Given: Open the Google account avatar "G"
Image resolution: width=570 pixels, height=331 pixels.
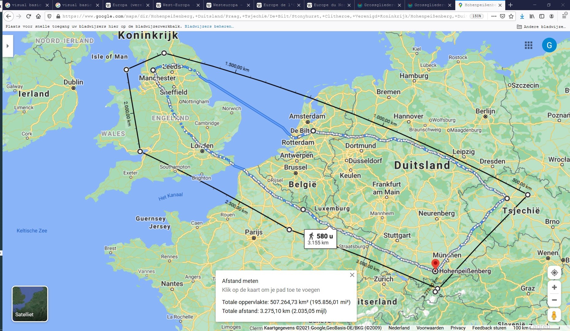Looking at the screenshot, I should click(549, 45).
